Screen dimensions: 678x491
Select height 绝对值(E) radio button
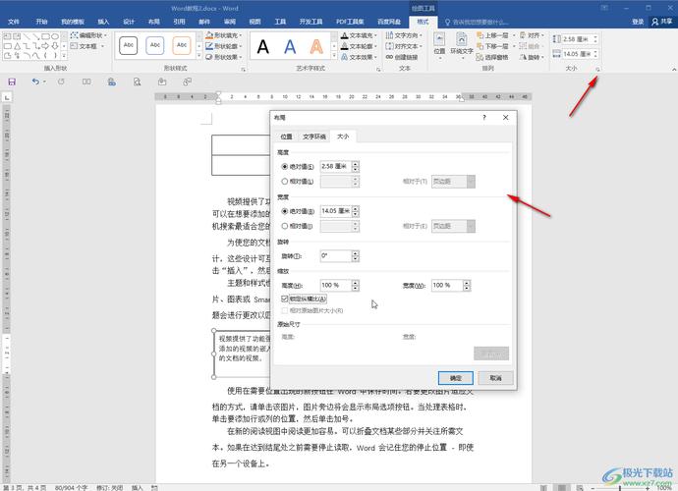(284, 166)
